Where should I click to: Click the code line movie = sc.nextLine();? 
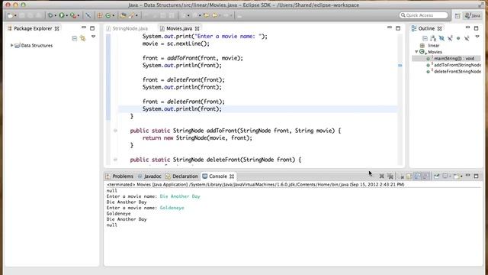[x=176, y=44]
